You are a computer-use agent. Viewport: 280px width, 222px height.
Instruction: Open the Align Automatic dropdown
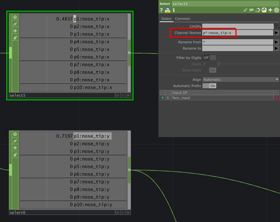pyautogui.click(x=241, y=79)
